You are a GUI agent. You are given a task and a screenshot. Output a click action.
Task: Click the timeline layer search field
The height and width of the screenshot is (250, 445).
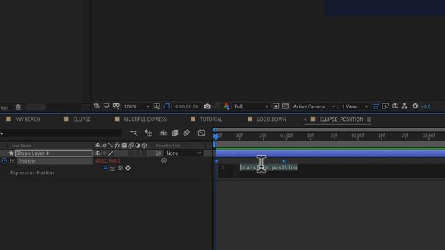[61, 133]
